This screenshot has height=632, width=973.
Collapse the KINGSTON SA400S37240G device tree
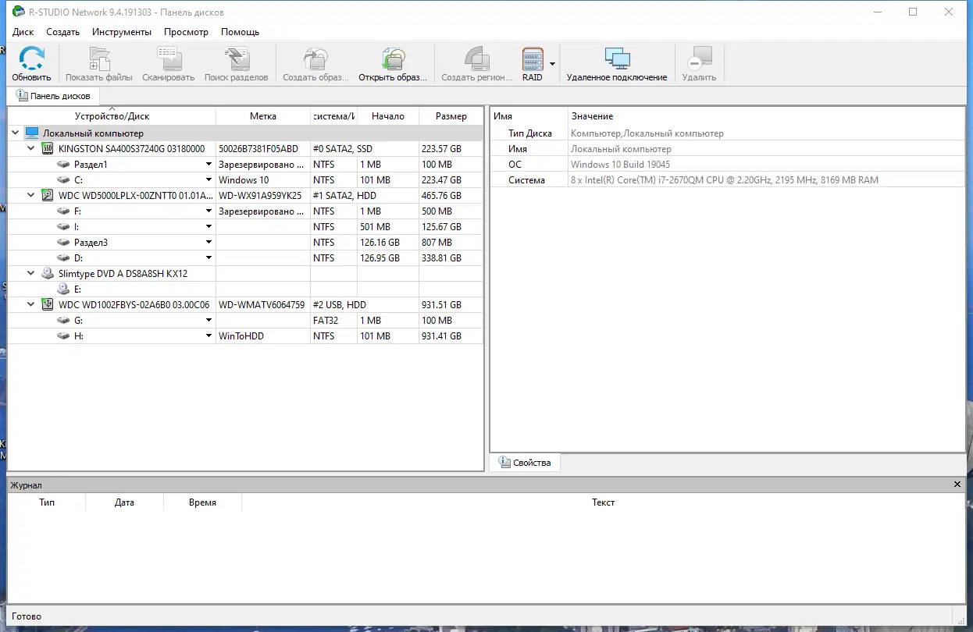tap(30, 147)
